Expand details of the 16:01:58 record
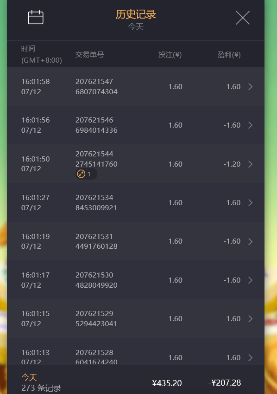277x394 pixels. click(250, 87)
